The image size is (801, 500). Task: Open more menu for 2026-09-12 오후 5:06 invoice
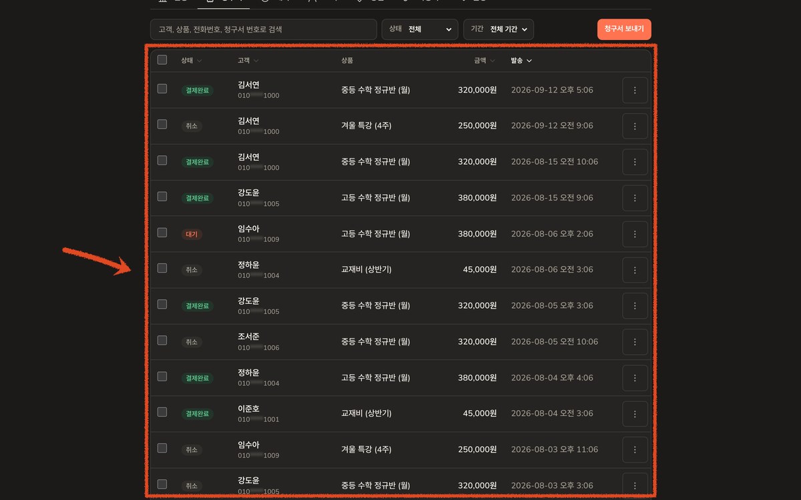[x=635, y=90]
